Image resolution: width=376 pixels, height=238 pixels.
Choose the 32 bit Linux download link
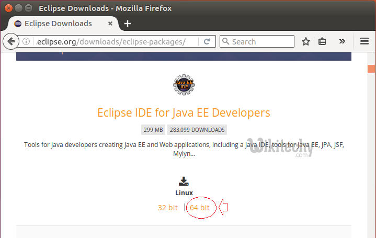[168, 208]
